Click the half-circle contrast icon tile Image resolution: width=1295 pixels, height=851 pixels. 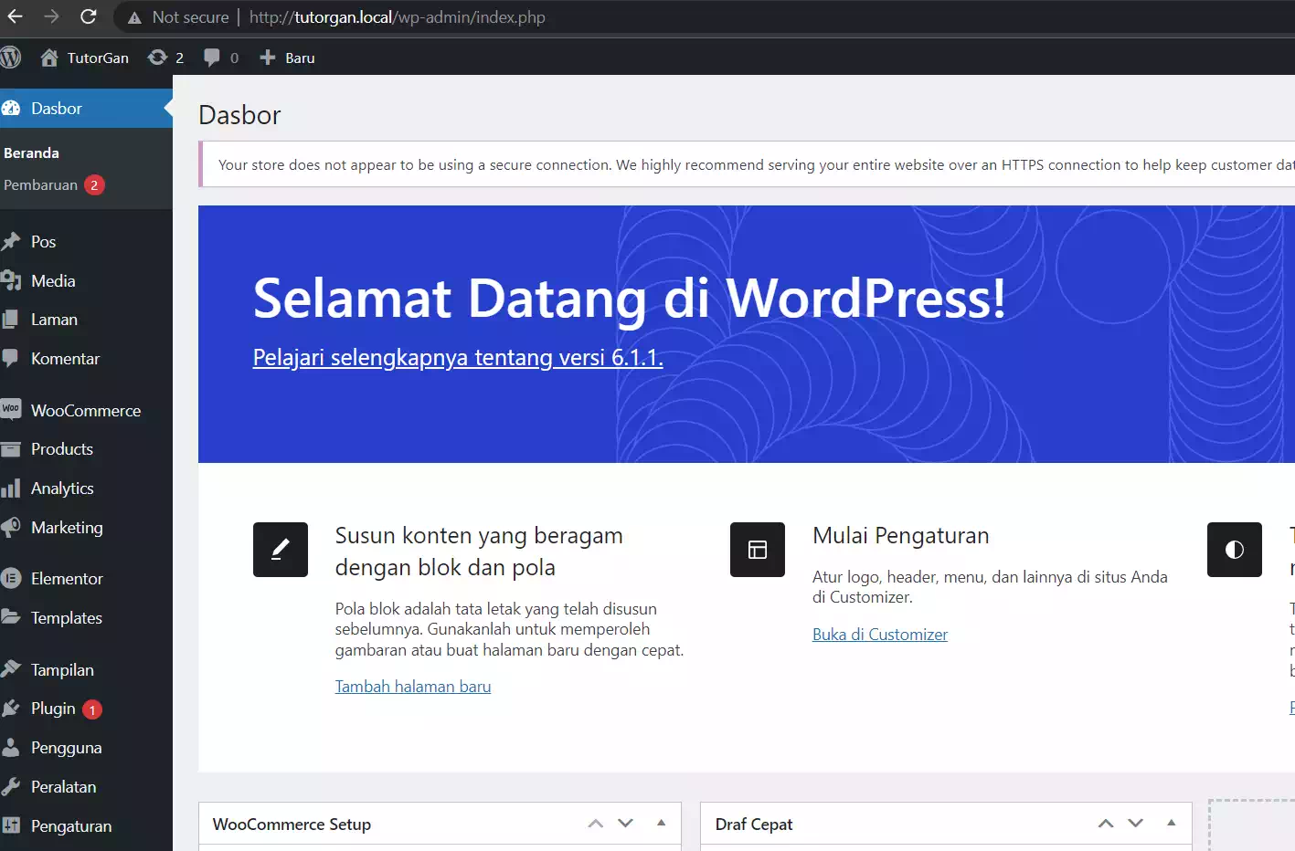tap(1235, 550)
